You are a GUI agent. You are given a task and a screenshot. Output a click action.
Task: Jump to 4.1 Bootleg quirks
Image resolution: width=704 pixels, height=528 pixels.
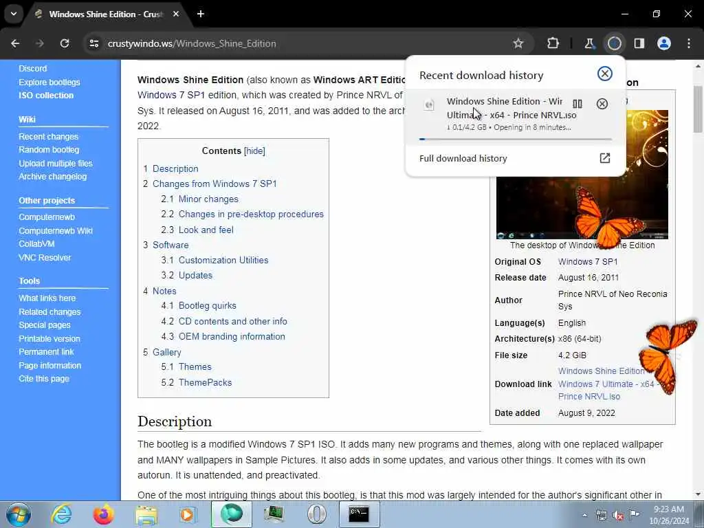[x=199, y=306]
